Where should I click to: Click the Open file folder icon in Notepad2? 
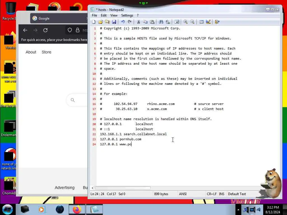click(101, 22)
